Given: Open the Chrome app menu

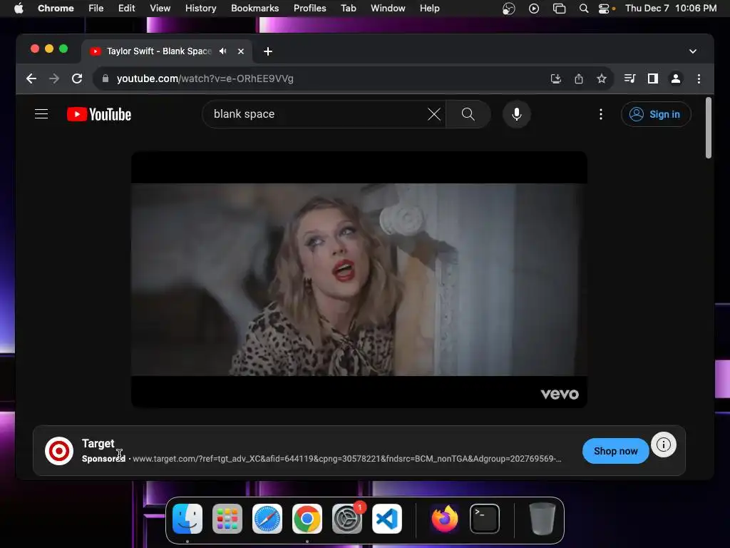Looking at the screenshot, I should pyautogui.click(x=56, y=8).
